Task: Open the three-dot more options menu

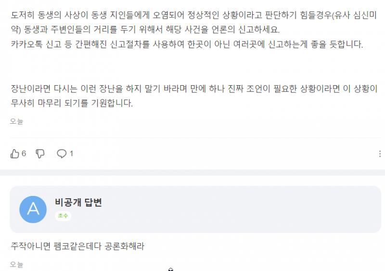Action: (x=380, y=154)
